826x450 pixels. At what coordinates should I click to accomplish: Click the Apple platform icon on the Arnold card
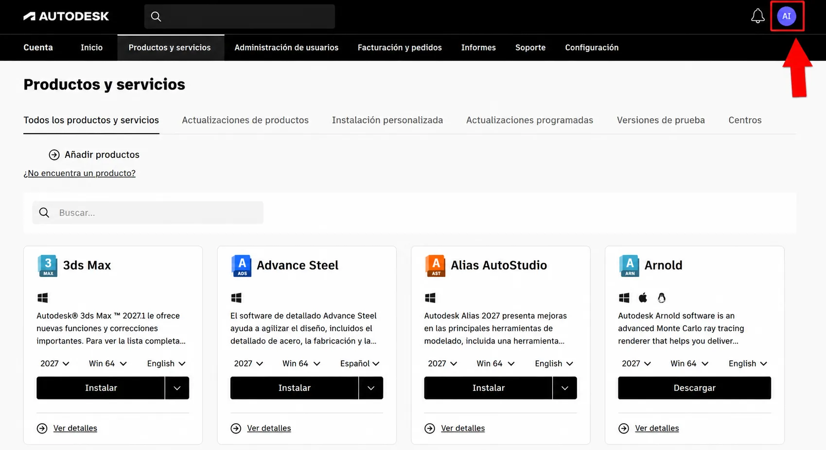pyautogui.click(x=643, y=297)
